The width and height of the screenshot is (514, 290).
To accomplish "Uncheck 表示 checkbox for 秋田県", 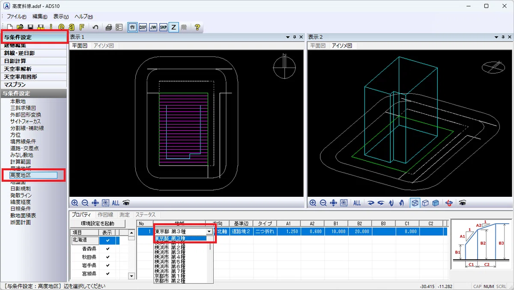I will tap(108, 257).
